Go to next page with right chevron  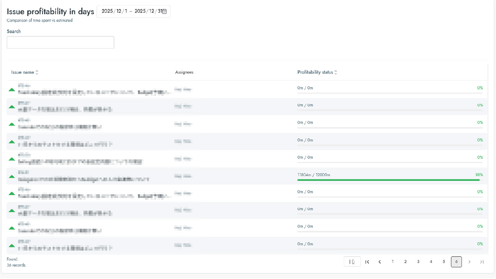pos(469,262)
